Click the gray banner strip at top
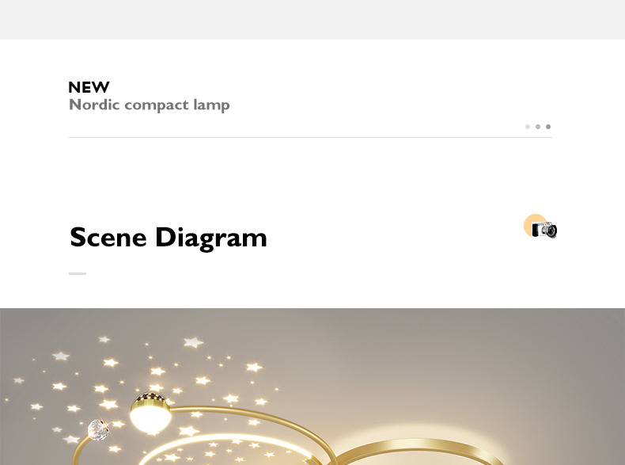 (312, 19)
